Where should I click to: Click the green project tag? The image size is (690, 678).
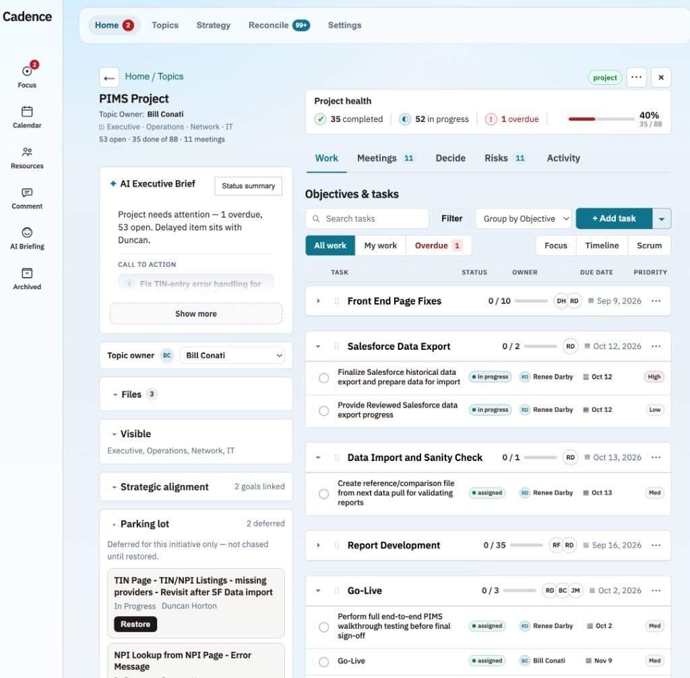click(x=605, y=78)
